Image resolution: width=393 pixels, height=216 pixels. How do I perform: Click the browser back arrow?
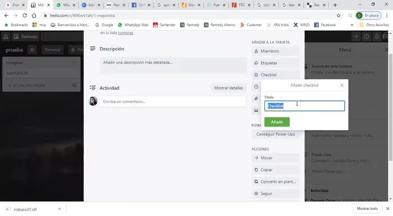[x=6, y=16]
